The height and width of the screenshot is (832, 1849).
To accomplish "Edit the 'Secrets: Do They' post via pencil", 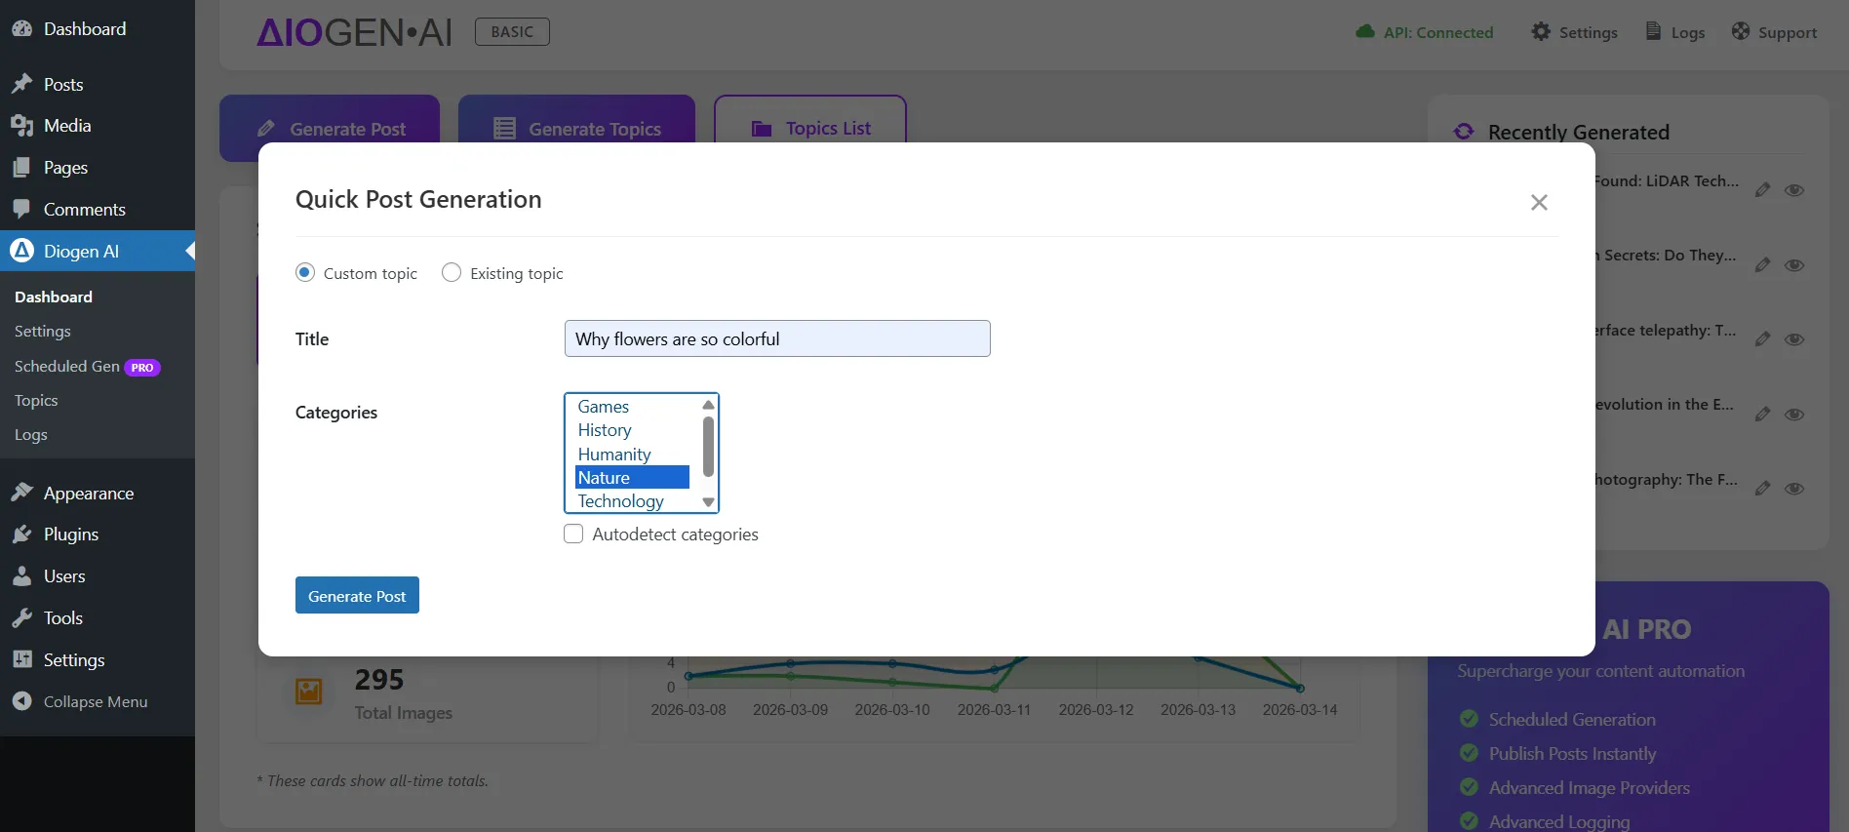I will point(1762,264).
